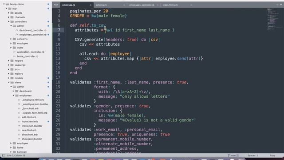Collapse the employees folder arrow
Viewport: 284px width, 160px height.
coord(13,96)
